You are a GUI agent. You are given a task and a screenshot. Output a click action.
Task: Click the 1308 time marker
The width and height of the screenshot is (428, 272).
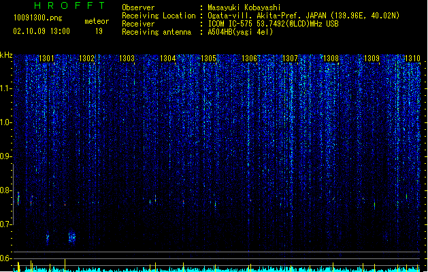331,58
